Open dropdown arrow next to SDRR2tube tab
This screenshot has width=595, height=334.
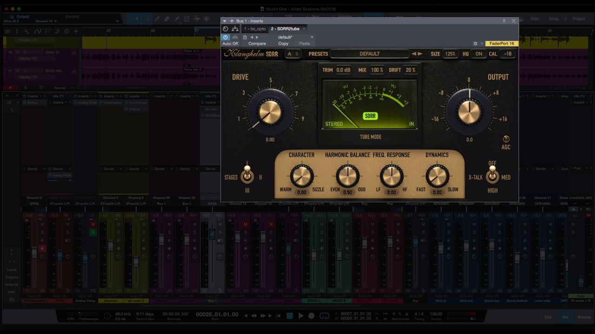(x=304, y=29)
